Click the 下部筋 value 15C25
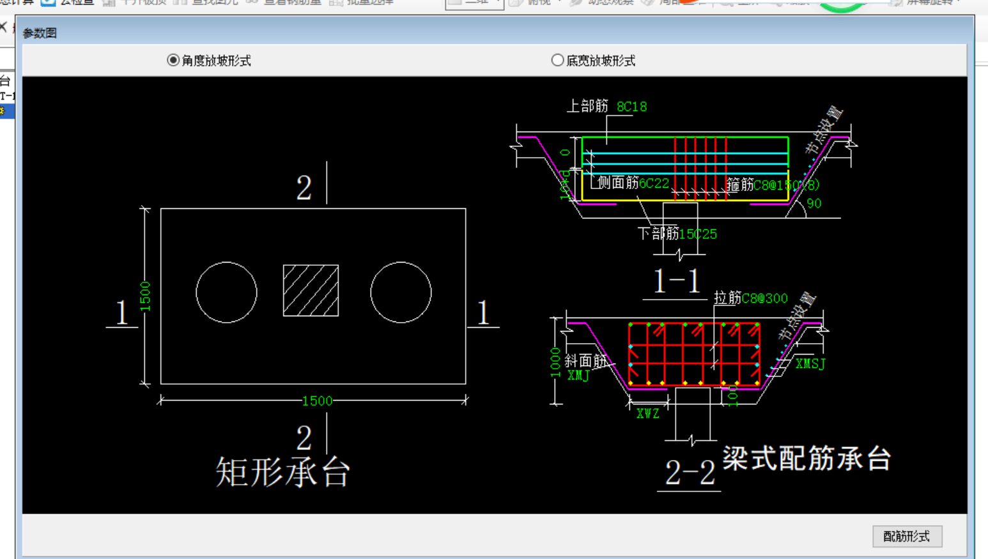988x559 pixels. coord(698,234)
